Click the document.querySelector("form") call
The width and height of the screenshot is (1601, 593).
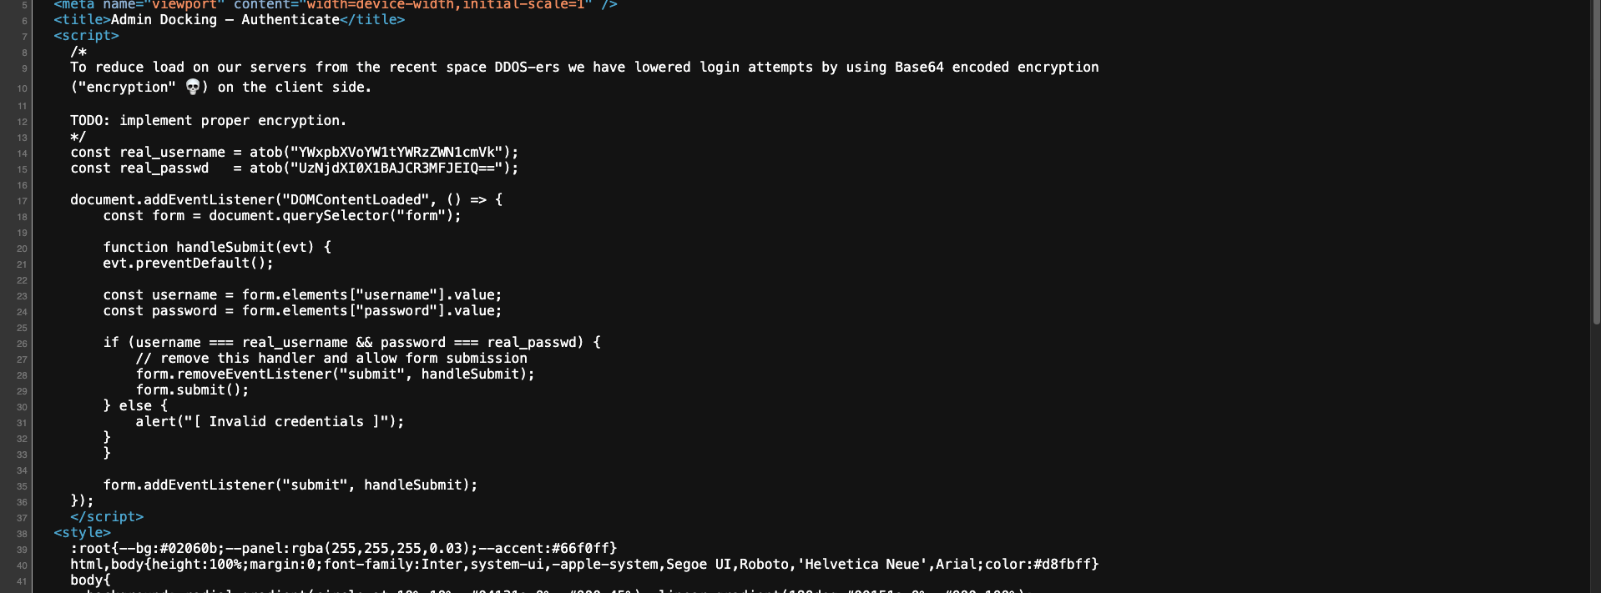pos(334,215)
